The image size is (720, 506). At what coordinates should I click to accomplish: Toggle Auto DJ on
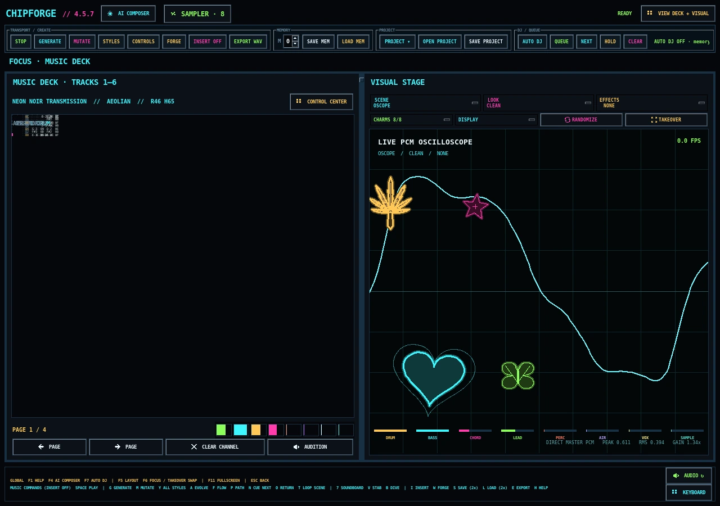[532, 42]
